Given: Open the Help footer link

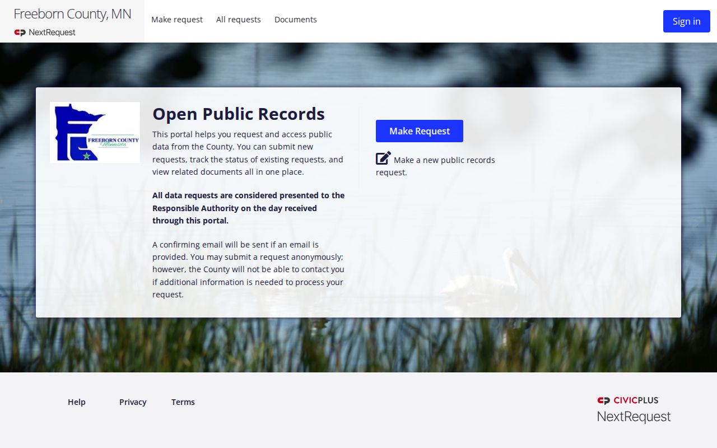Looking at the screenshot, I should pos(77,402).
